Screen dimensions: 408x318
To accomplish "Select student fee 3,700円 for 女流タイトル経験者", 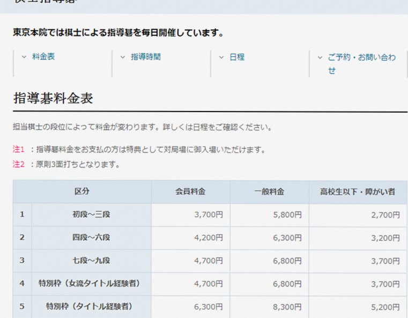I will 358,284.
